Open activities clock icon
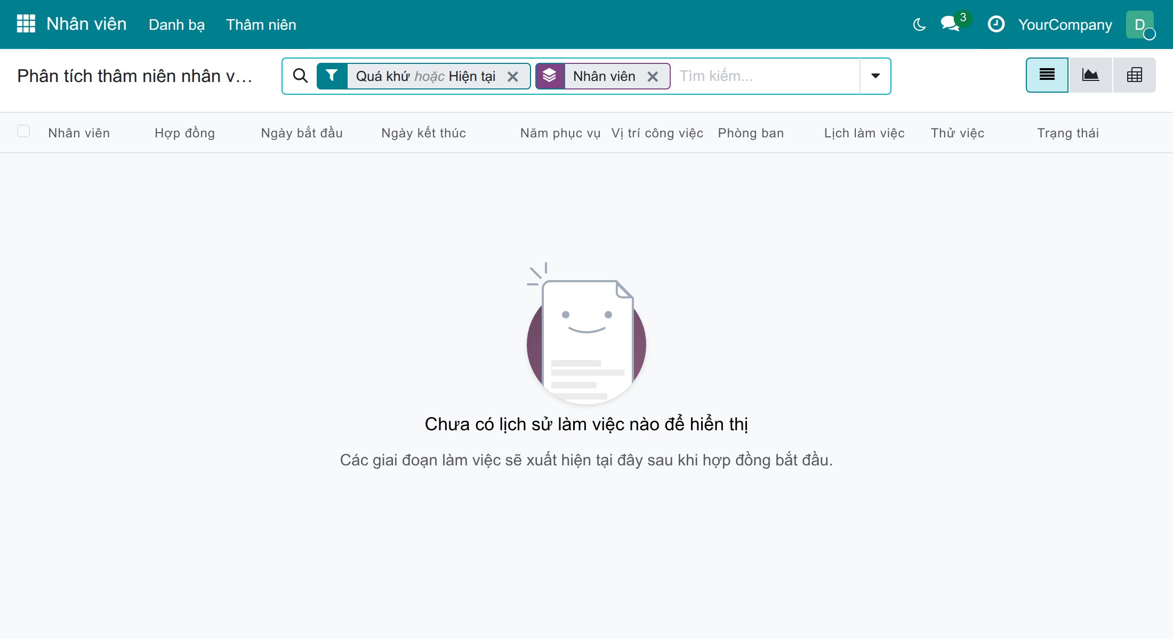Image resolution: width=1173 pixels, height=639 pixels. pyautogui.click(x=996, y=24)
